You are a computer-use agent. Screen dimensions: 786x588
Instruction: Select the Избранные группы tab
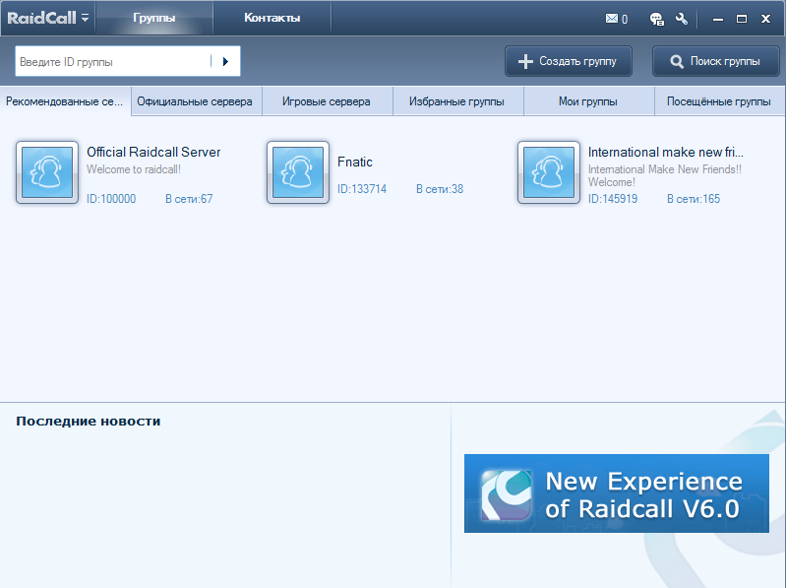click(x=458, y=101)
